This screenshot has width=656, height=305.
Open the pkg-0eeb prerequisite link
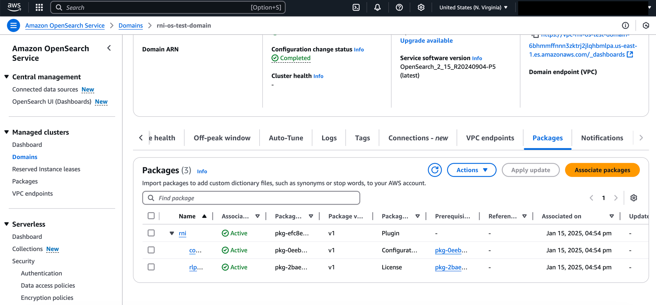[x=451, y=250]
